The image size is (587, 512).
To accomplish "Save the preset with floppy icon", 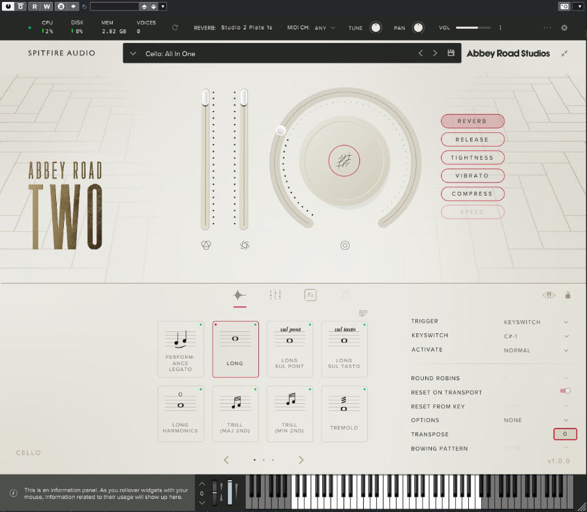I will [x=451, y=53].
